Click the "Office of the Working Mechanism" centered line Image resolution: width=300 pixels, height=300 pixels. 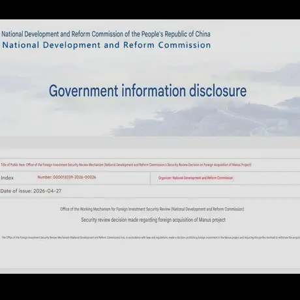point(152,209)
